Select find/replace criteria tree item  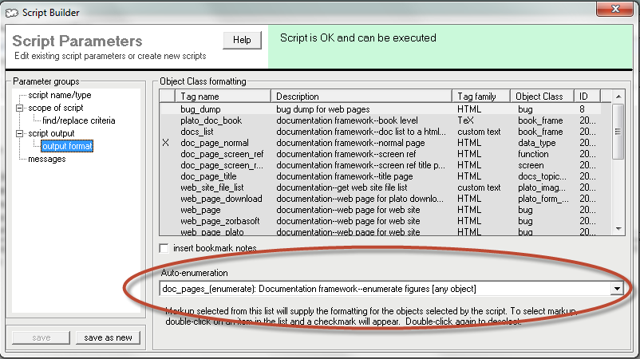coord(78,120)
